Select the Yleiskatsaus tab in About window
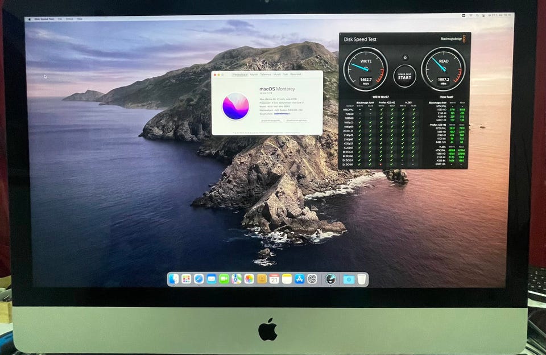The height and width of the screenshot is (355, 546). (x=240, y=75)
